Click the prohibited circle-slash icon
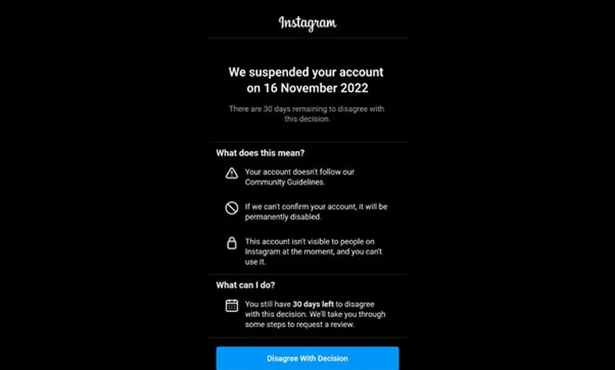The image size is (615, 370). (232, 208)
